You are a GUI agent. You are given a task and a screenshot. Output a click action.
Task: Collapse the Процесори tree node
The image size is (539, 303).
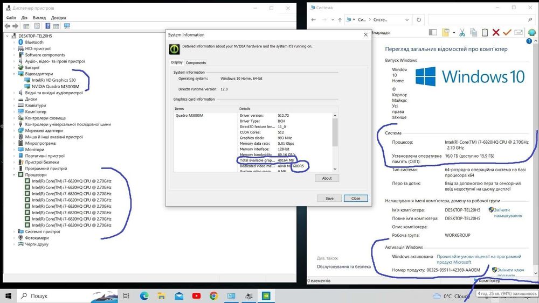click(14, 175)
